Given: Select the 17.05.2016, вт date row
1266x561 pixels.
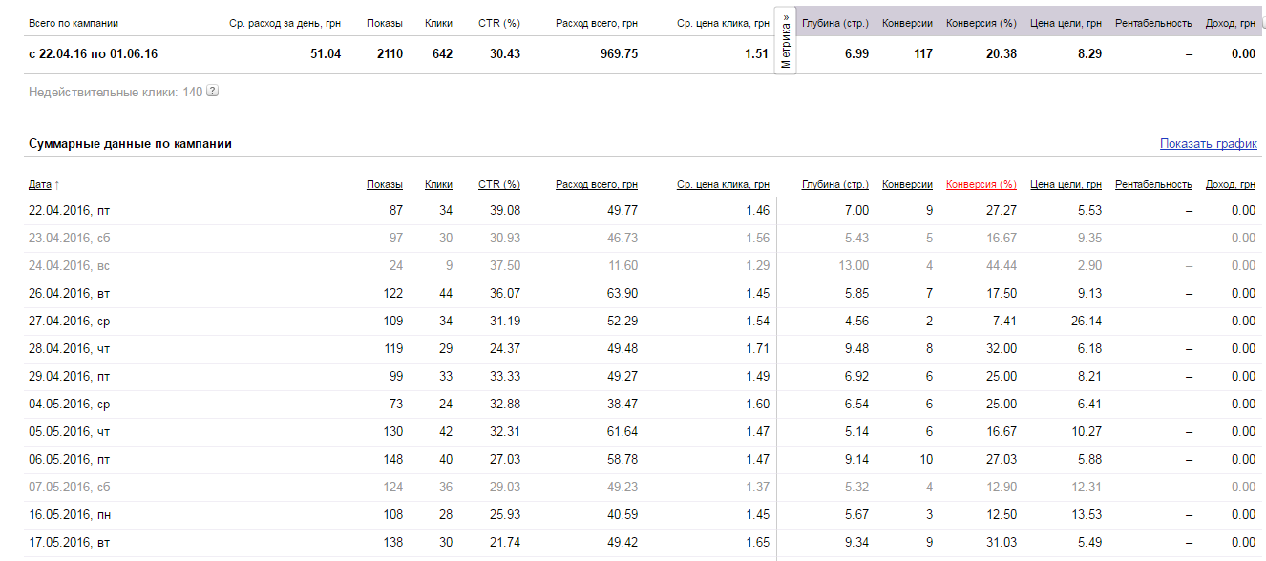Looking at the screenshot, I should [63, 542].
